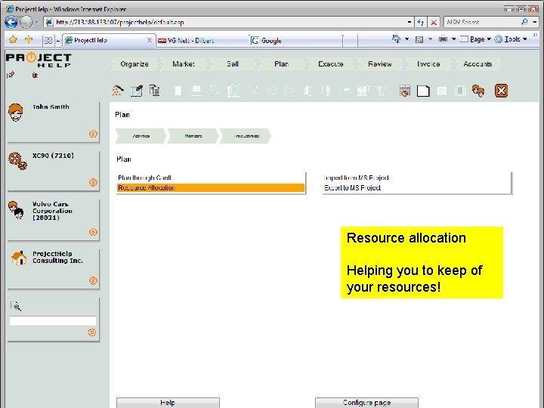Open the Sell phase menu

[x=233, y=64]
